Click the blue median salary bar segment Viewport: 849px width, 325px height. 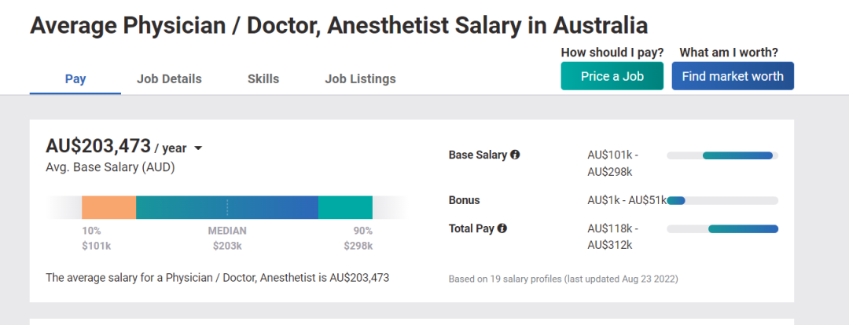click(226, 207)
